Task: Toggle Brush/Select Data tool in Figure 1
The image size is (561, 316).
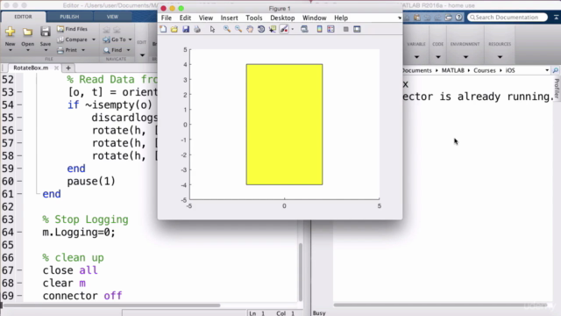Action: [284, 29]
